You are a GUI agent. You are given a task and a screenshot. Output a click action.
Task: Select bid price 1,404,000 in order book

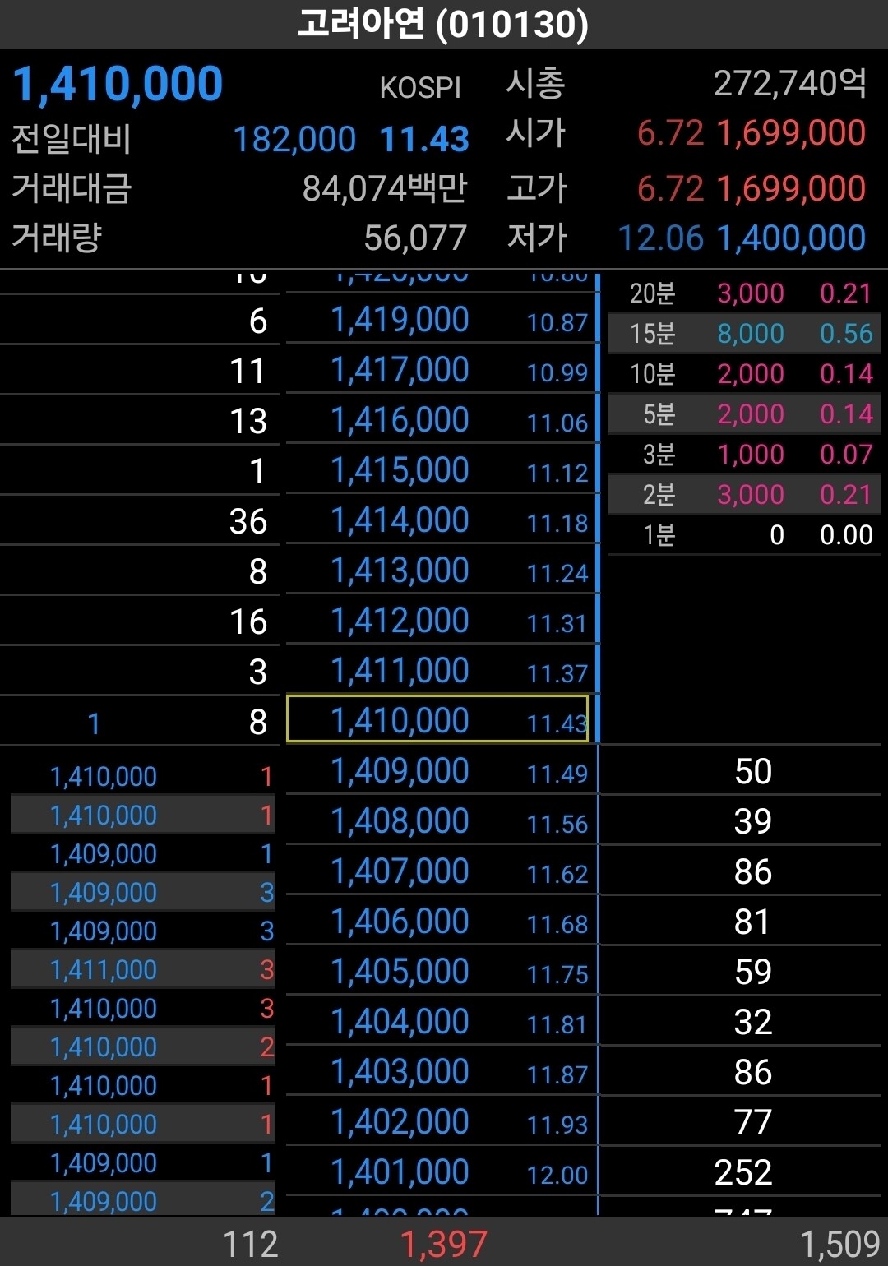tap(400, 1022)
